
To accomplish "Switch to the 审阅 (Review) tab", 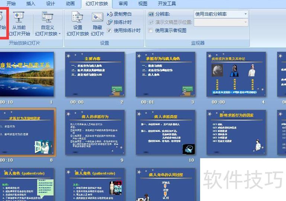I will (123, 4).
